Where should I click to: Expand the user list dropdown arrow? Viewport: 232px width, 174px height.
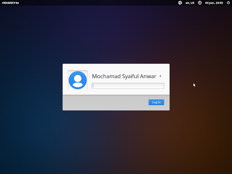(160, 76)
